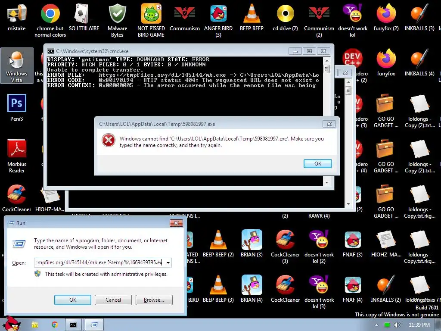
Task: Open the 'CockCleaner (3)' desktop icon
Action: pyautogui.click(x=285, y=247)
